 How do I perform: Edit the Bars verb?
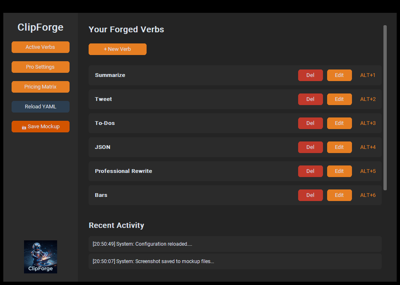pos(339,195)
